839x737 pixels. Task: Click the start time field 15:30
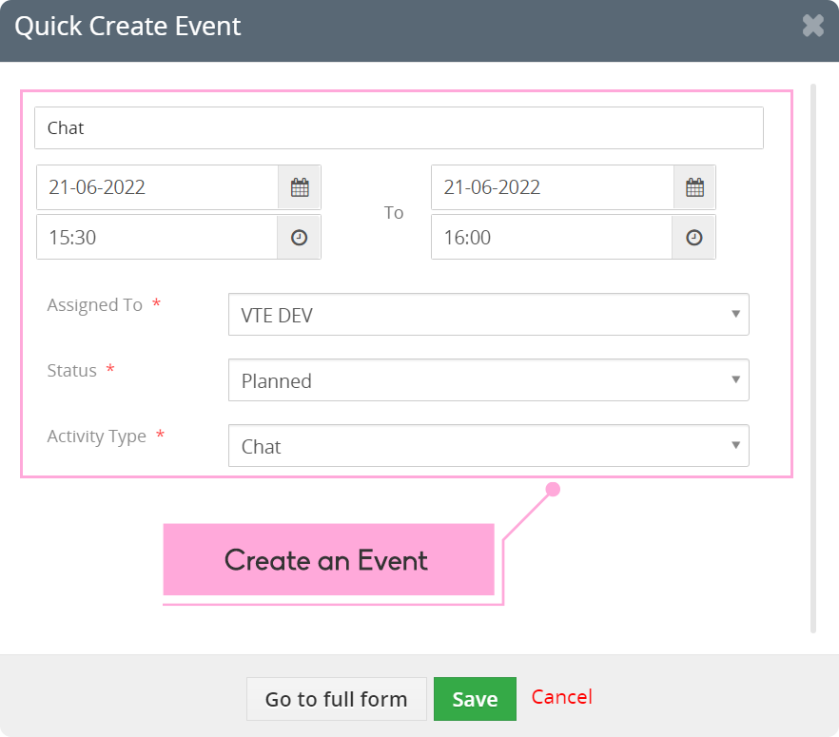[x=157, y=238]
